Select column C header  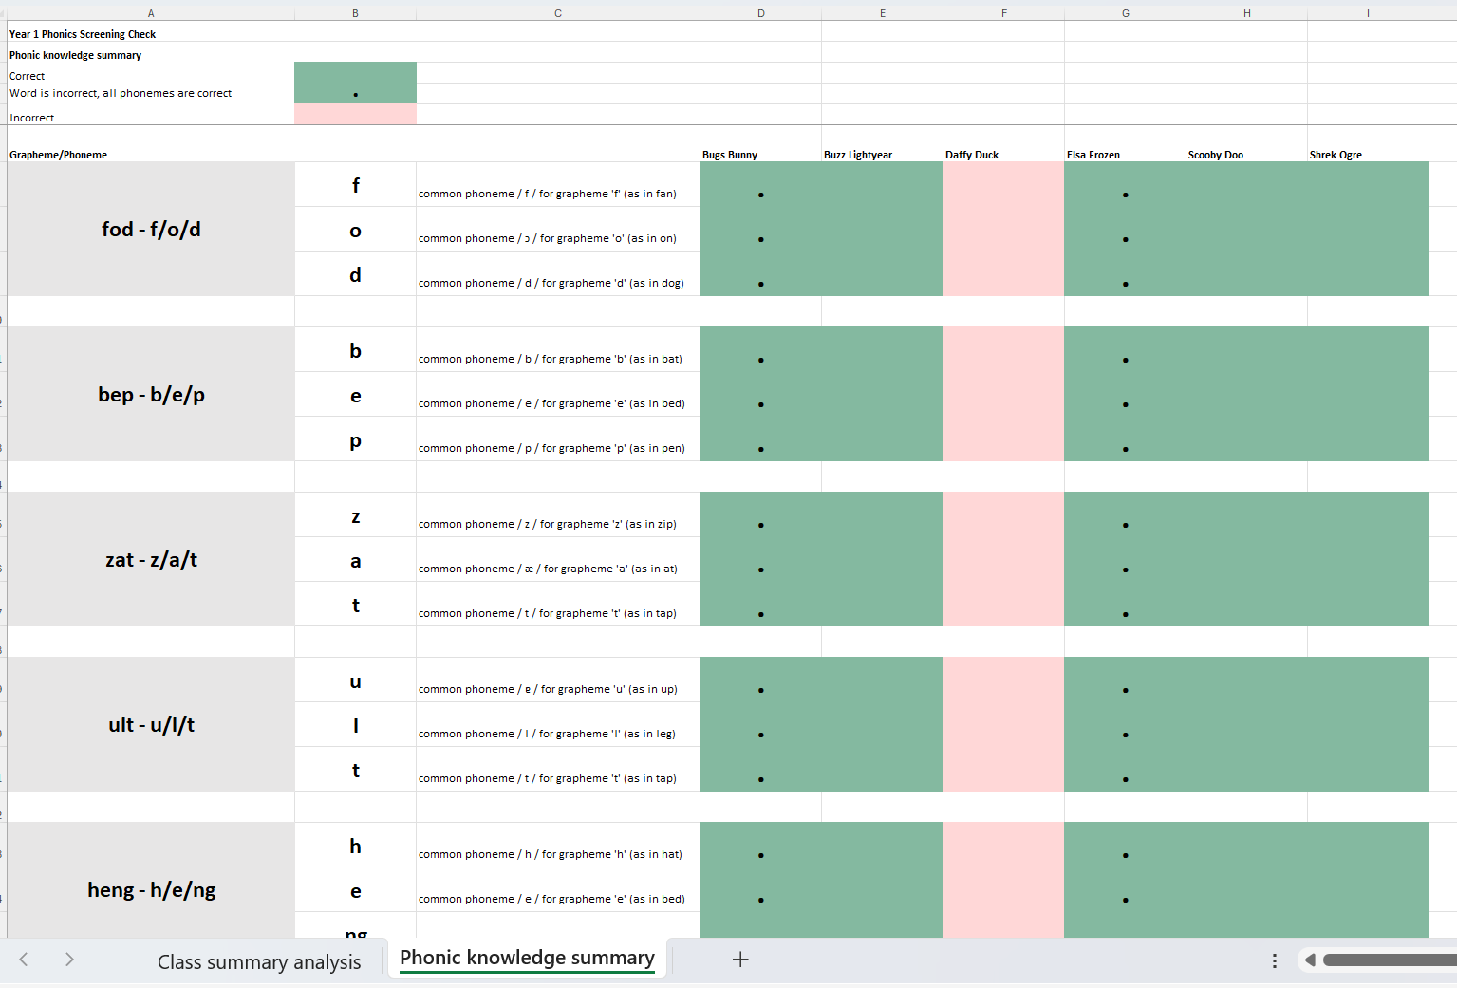558,13
